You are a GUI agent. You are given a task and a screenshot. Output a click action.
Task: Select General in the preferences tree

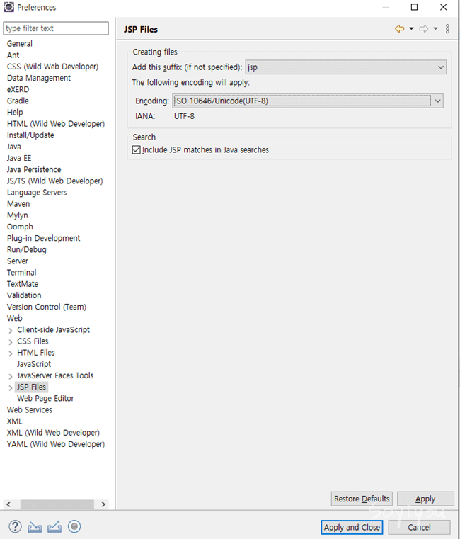pyautogui.click(x=20, y=44)
